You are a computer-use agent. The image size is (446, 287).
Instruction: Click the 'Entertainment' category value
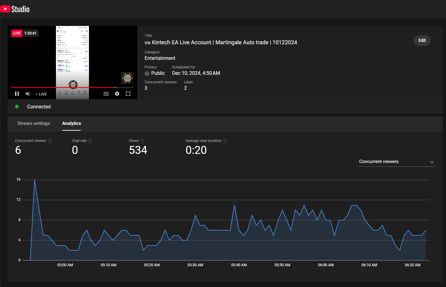pyautogui.click(x=160, y=58)
